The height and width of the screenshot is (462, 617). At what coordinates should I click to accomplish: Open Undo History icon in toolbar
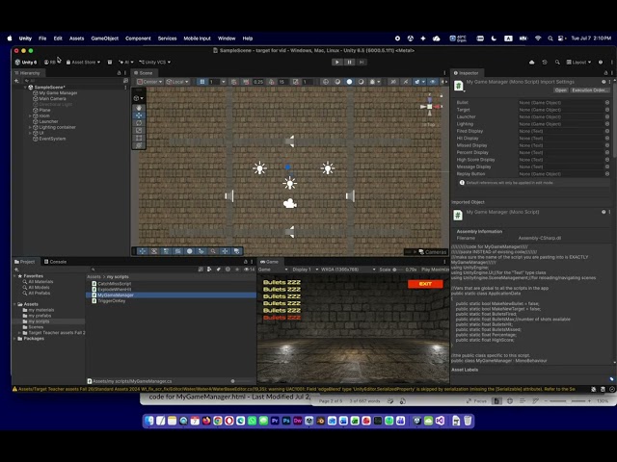(x=545, y=62)
